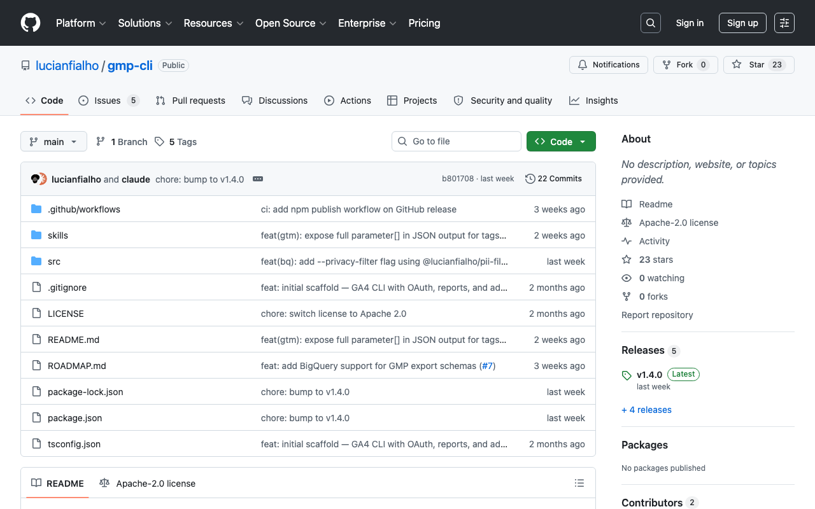Screen dimensions: 815x509
Task: Click the Notifications button
Action: pos(609,65)
